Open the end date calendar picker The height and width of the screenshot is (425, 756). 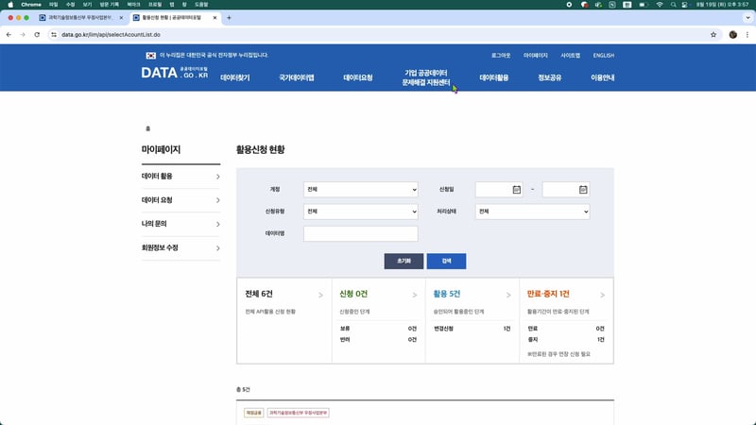tap(583, 190)
